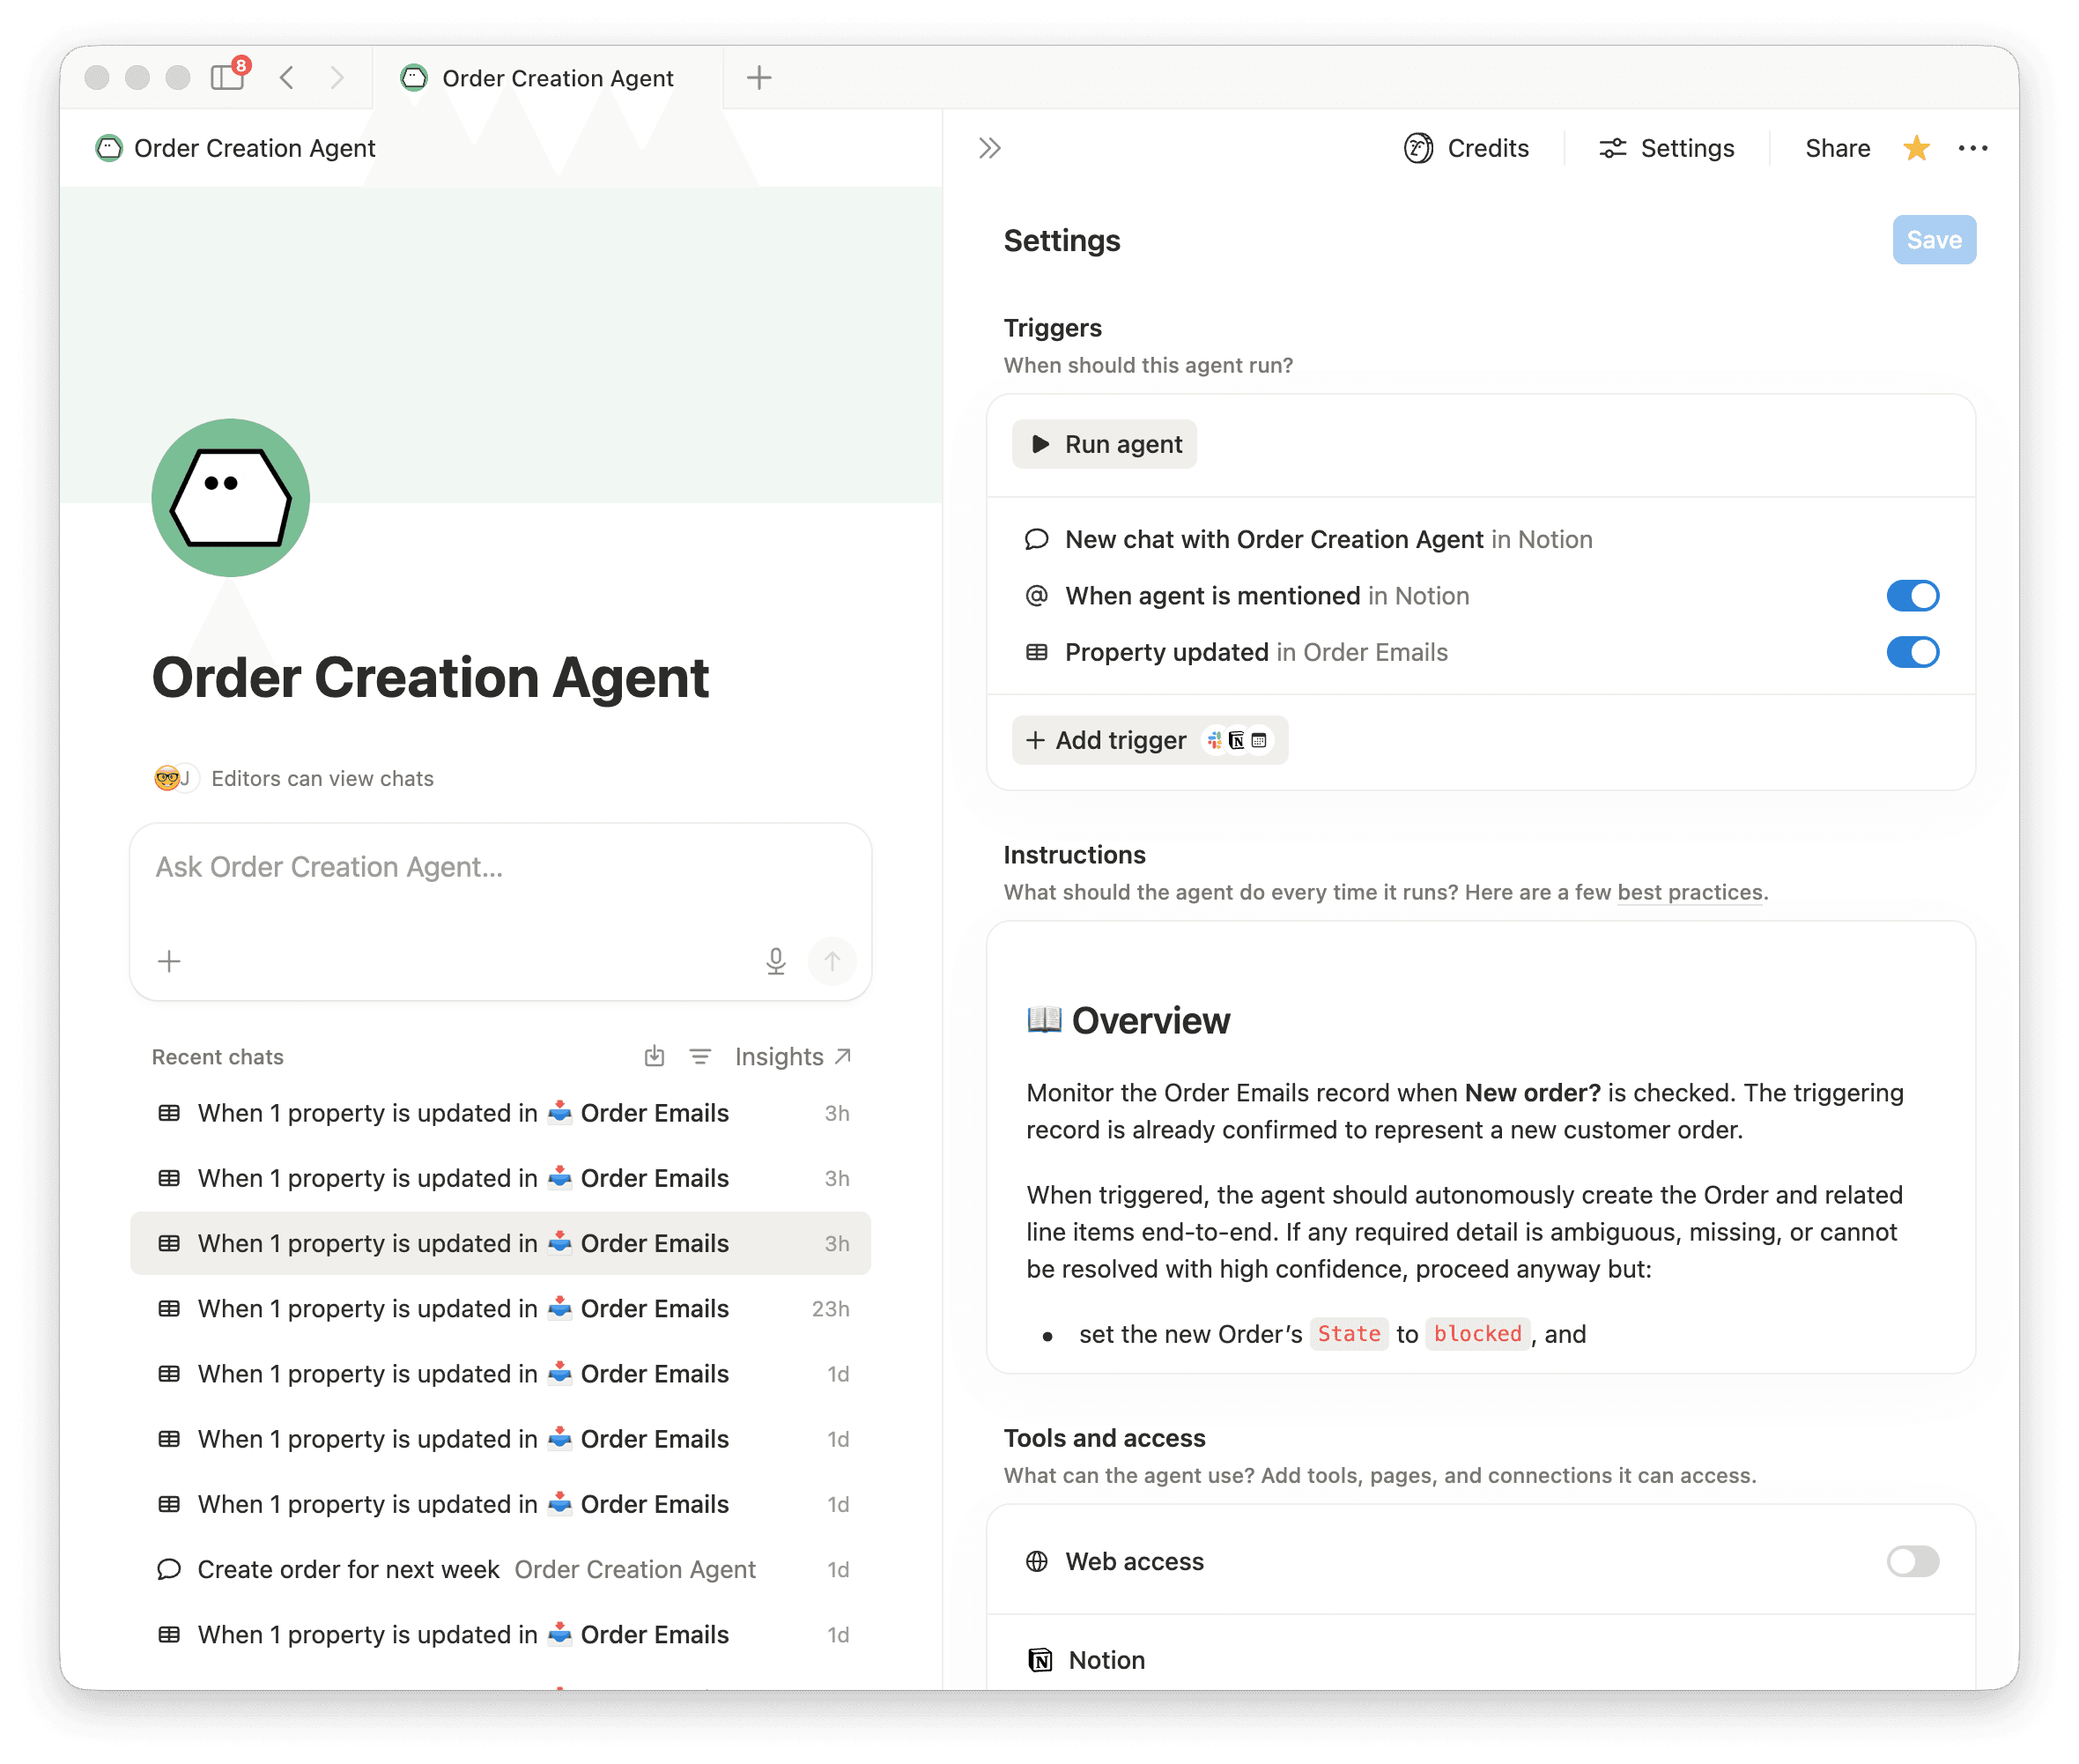
Task: Collapse settings panel with double chevron
Action: (x=989, y=148)
